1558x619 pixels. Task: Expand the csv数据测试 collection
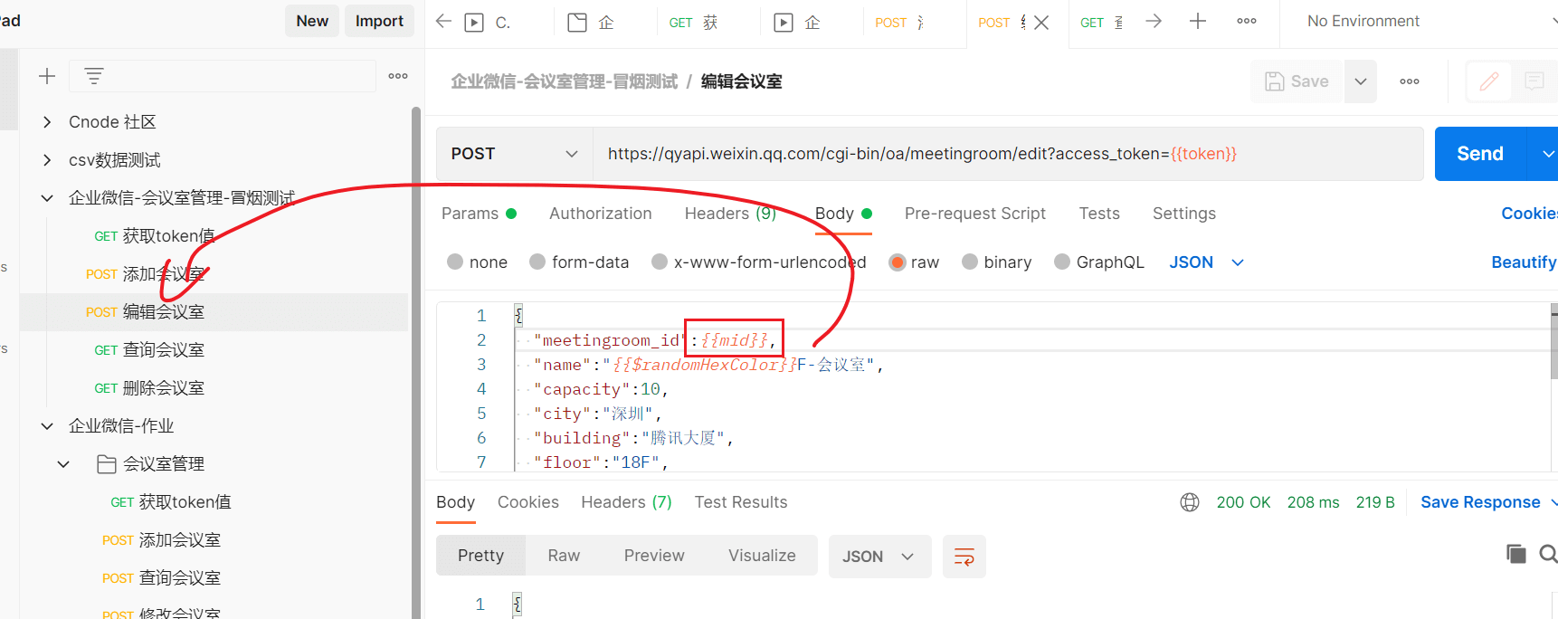click(47, 160)
